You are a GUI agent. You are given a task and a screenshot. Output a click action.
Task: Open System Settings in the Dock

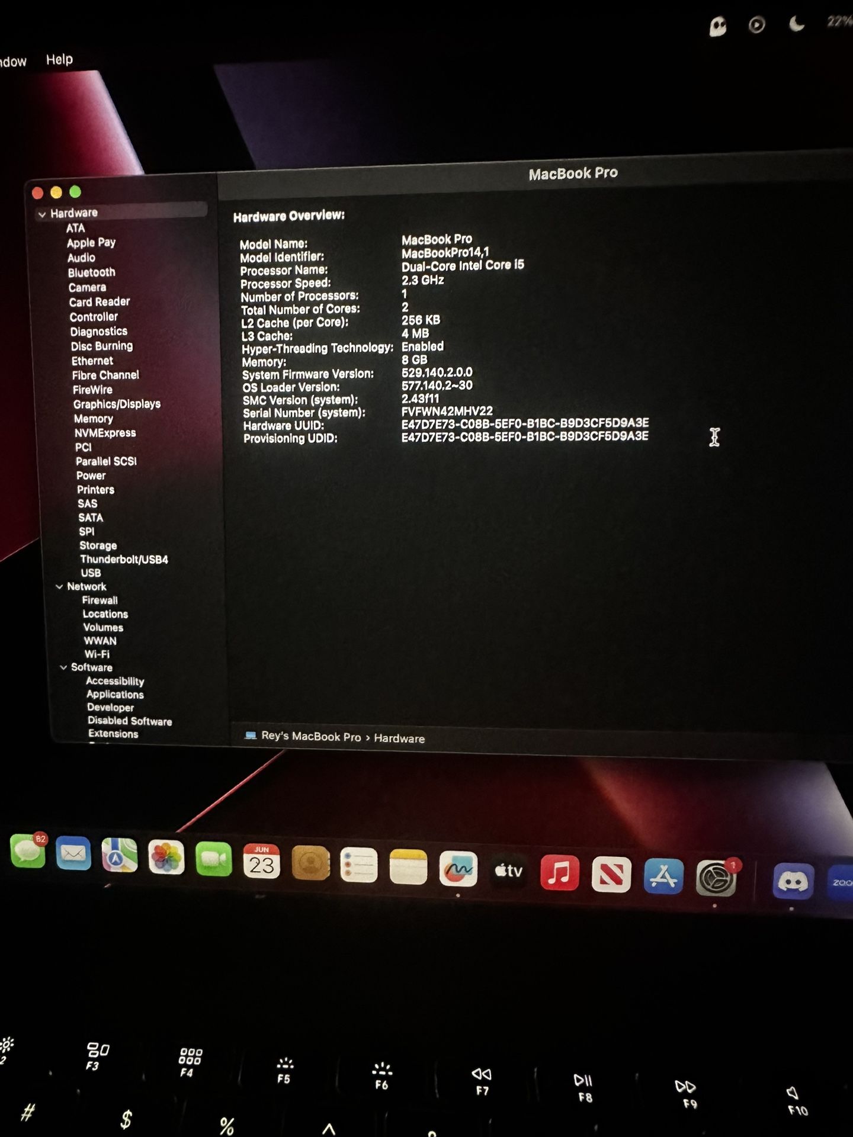point(716,878)
